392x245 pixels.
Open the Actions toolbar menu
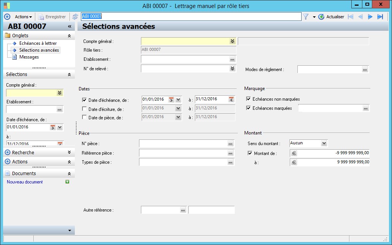(23, 17)
